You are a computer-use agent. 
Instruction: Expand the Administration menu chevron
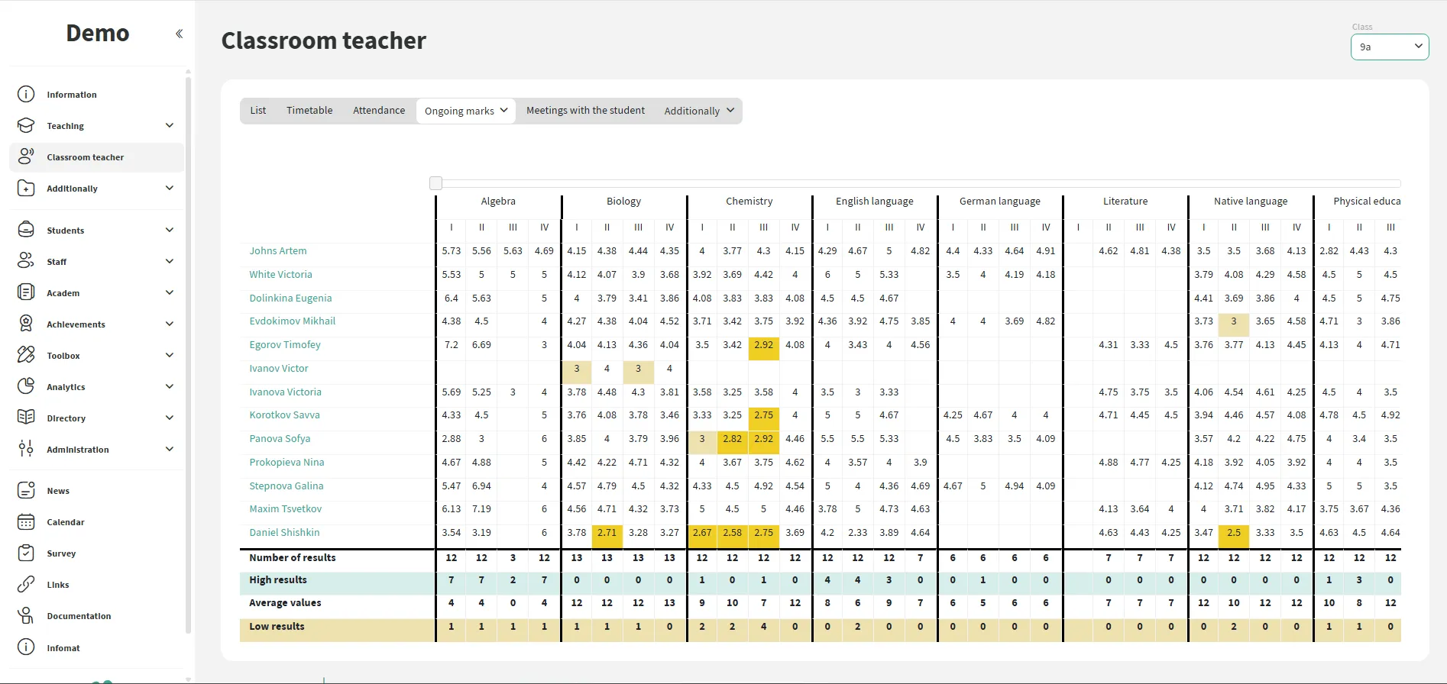170,450
